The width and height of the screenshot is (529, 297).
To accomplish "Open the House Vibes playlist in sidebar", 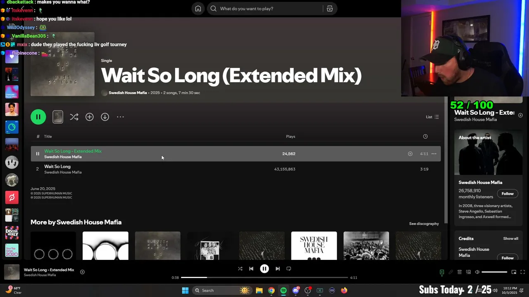I will tap(12, 92).
